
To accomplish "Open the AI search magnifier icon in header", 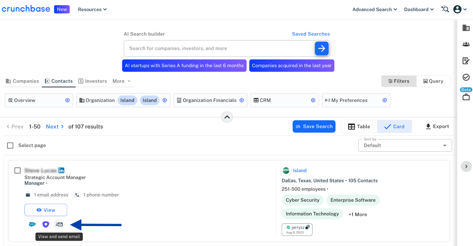I will pos(445,9).
